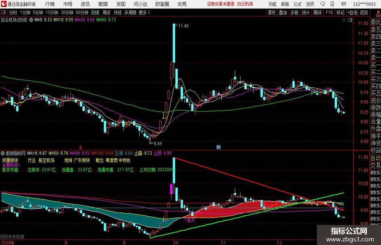This screenshot has width=381, height=245.
Task: Click the 统计 statistics button
Action: coord(306,12)
